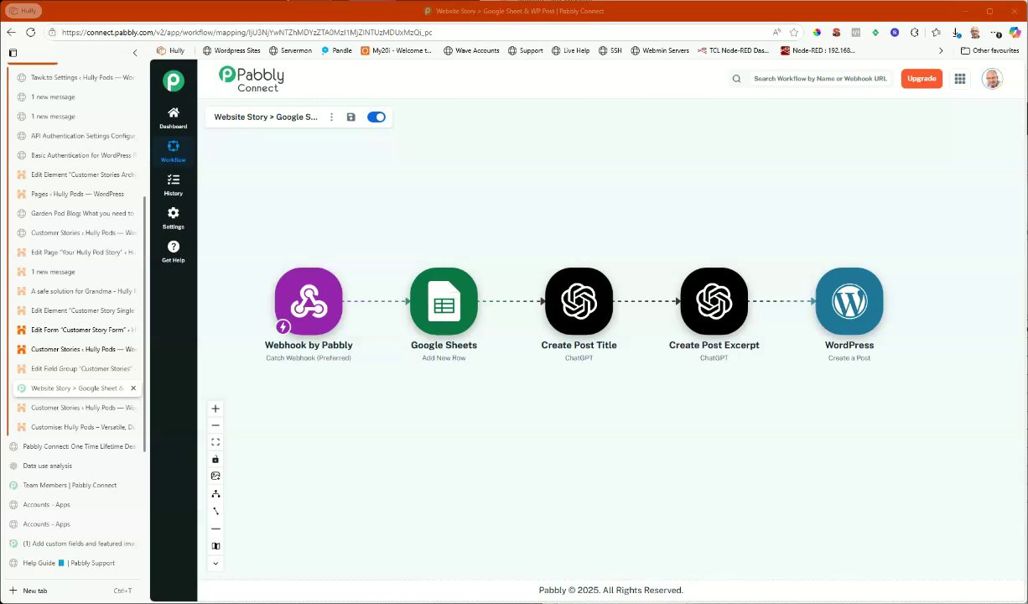
Task: Lock the canvas with the padlock icon
Action: pos(215,460)
